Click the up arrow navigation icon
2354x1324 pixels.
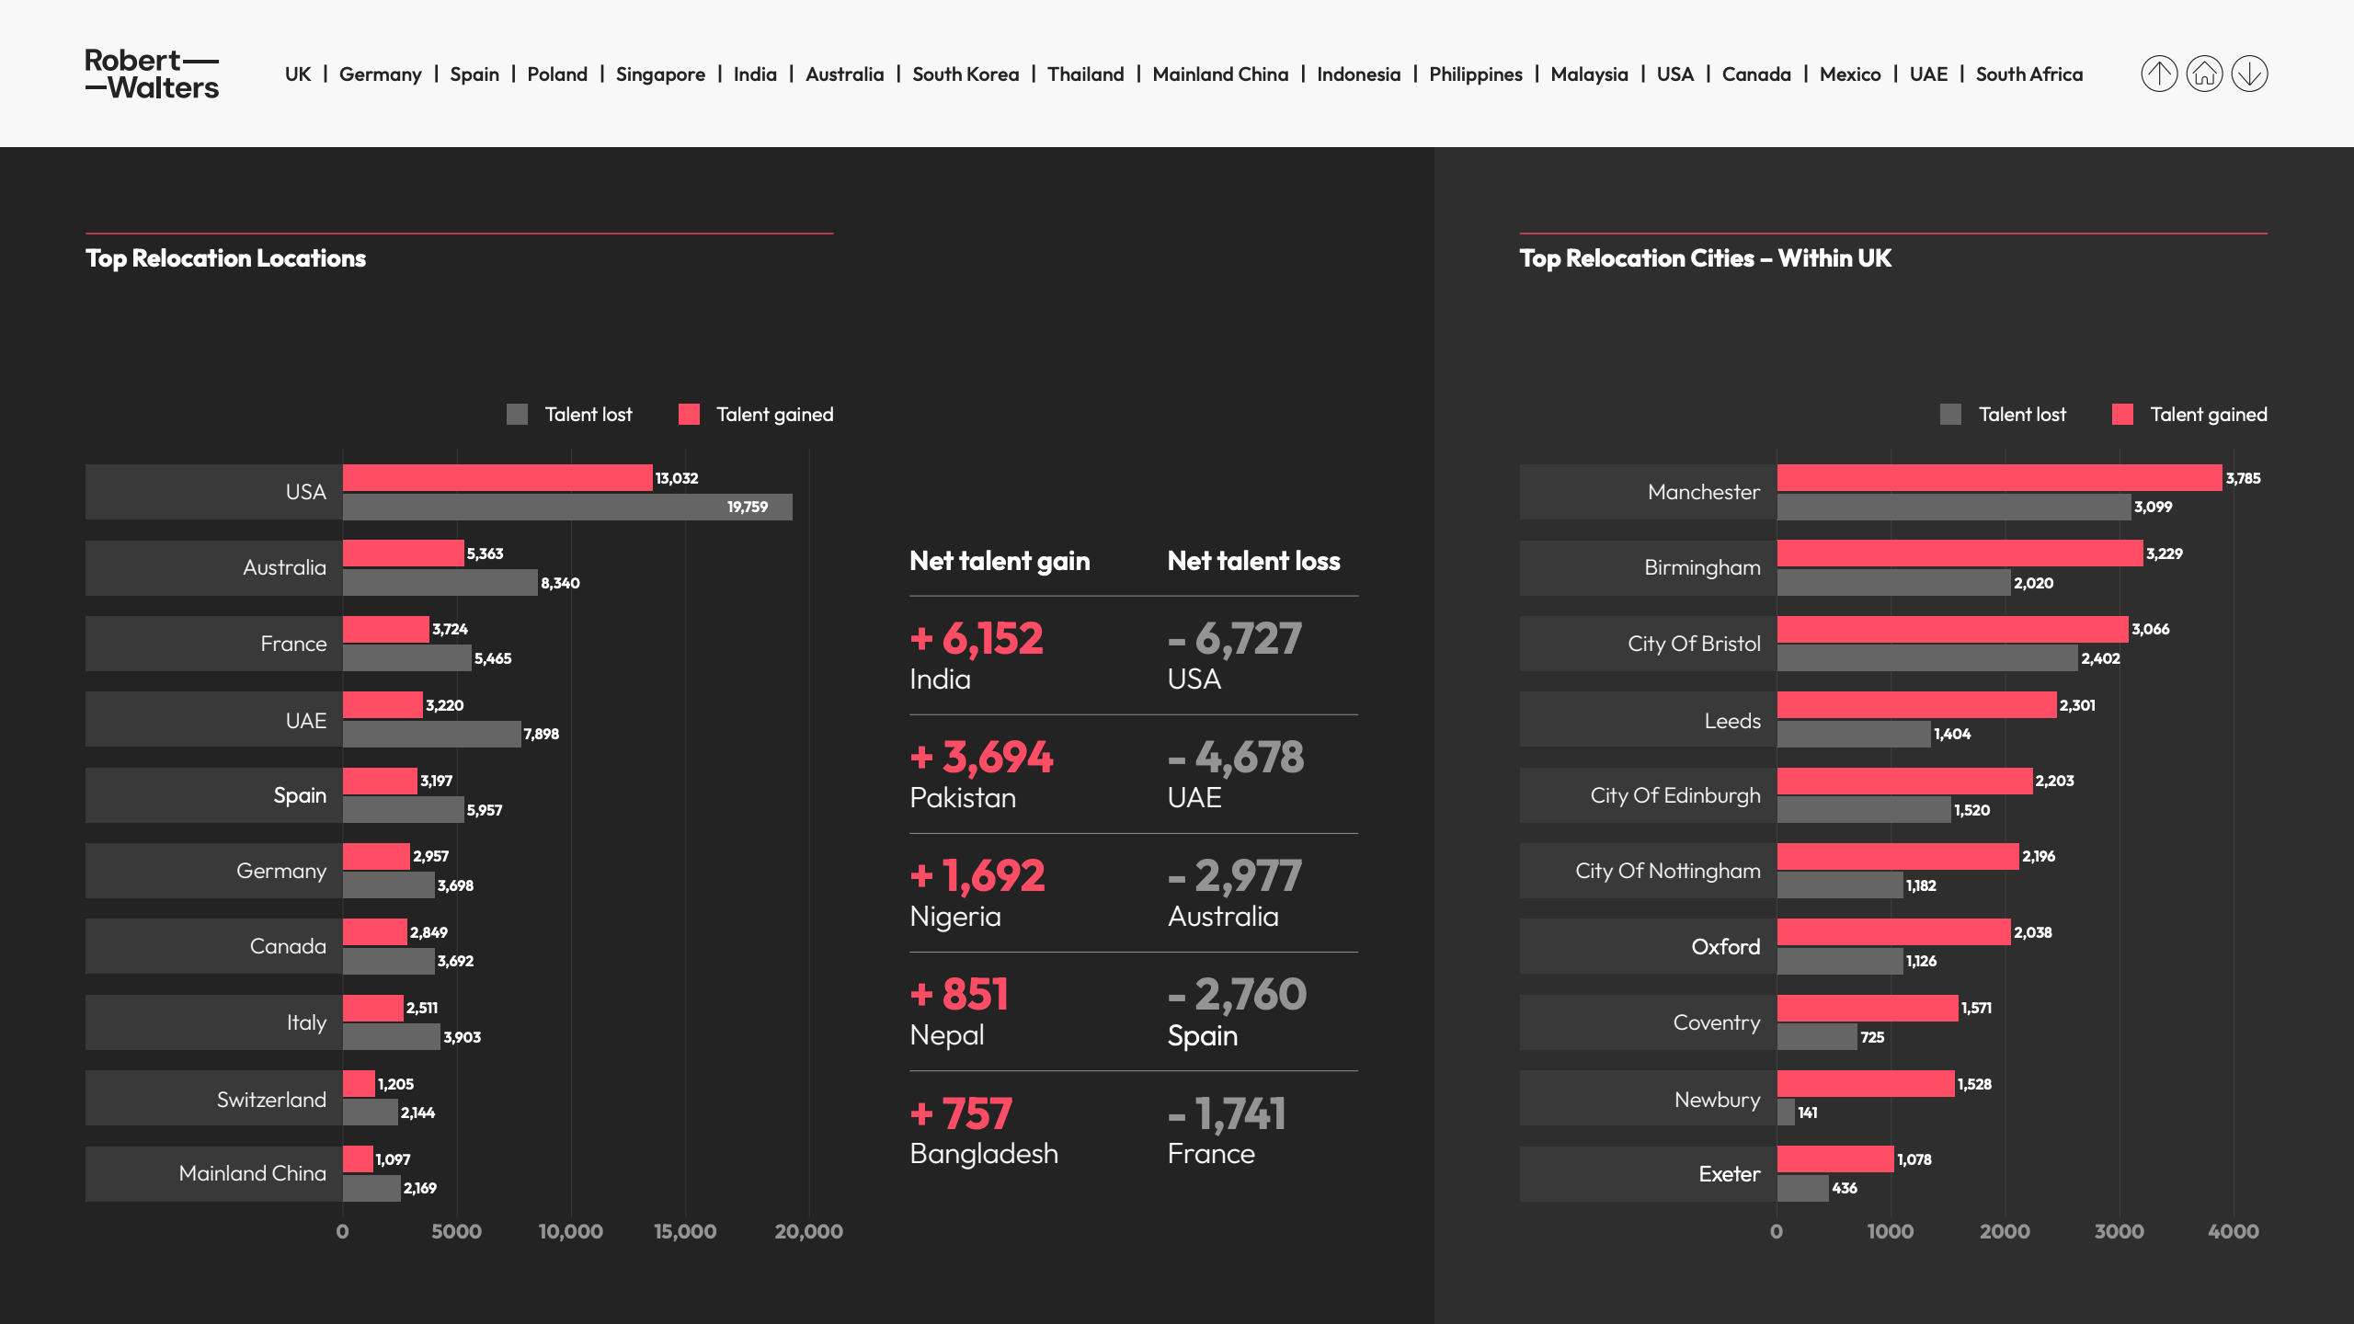(2159, 74)
